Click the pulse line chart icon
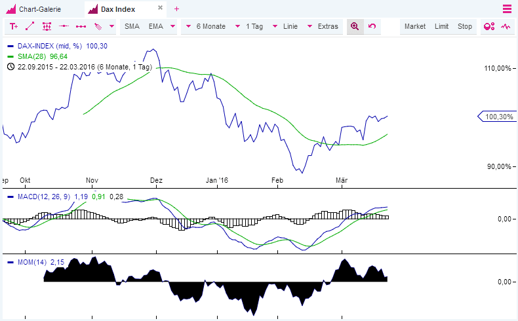This screenshot has height=321, width=518. [506, 26]
